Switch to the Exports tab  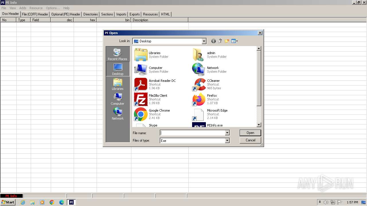[x=134, y=14]
